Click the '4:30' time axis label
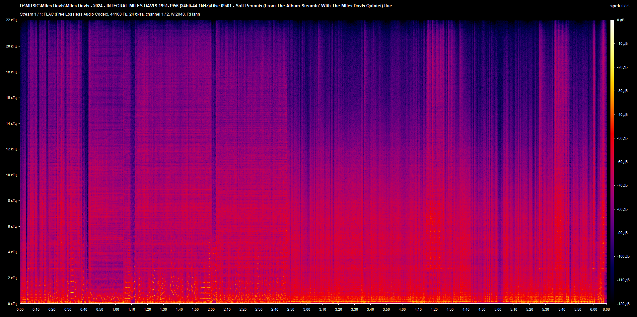Viewport: 637px width, 317px height. 450,309
